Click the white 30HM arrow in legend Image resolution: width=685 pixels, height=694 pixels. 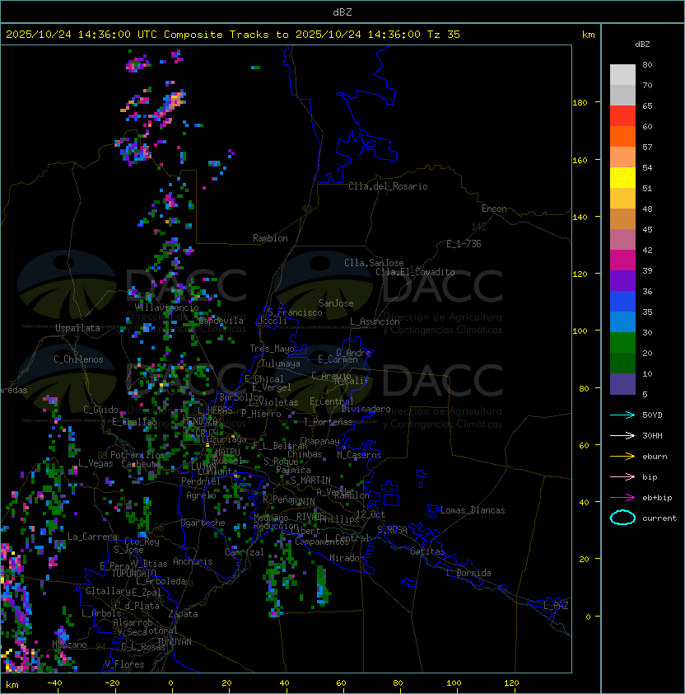[622, 435]
